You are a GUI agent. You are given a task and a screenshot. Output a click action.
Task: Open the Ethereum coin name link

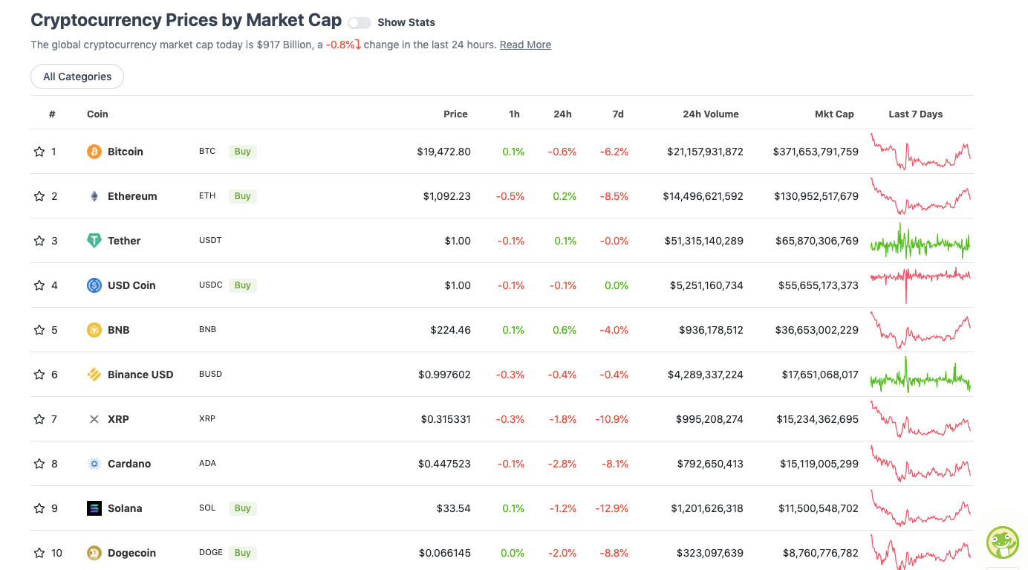(132, 196)
